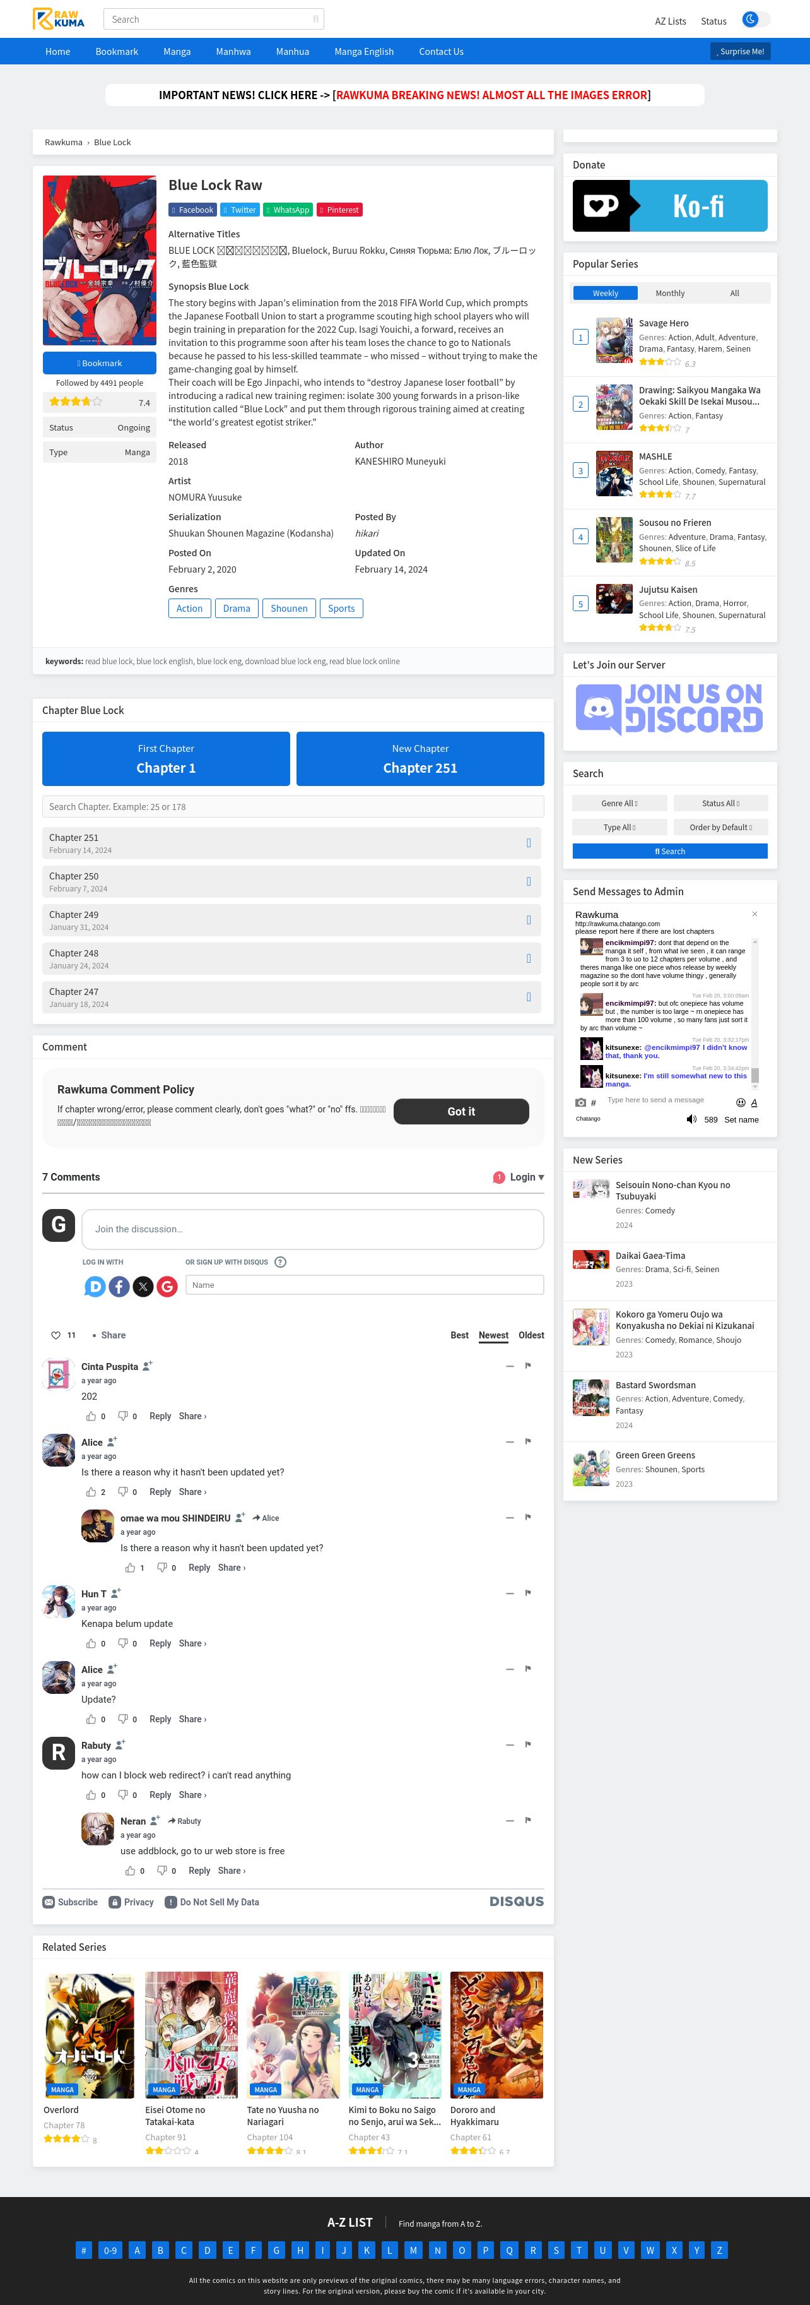Image resolution: width=810 pixels, height=2305 pixels.
Task: Open the Contact Us menu item
Action: tap(441, 51)
